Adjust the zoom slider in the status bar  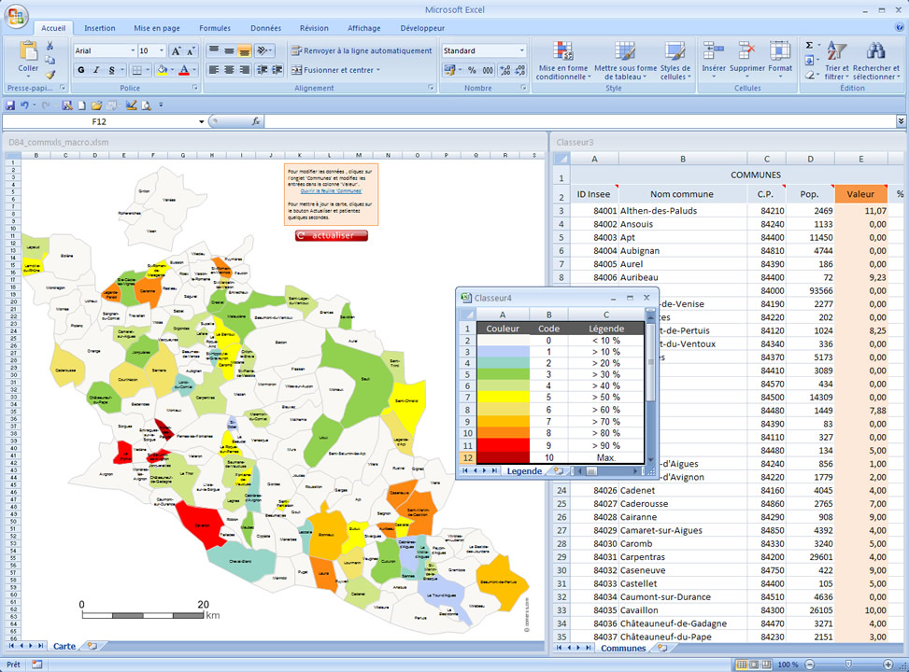pyautogui.click(x=848, y=665)
